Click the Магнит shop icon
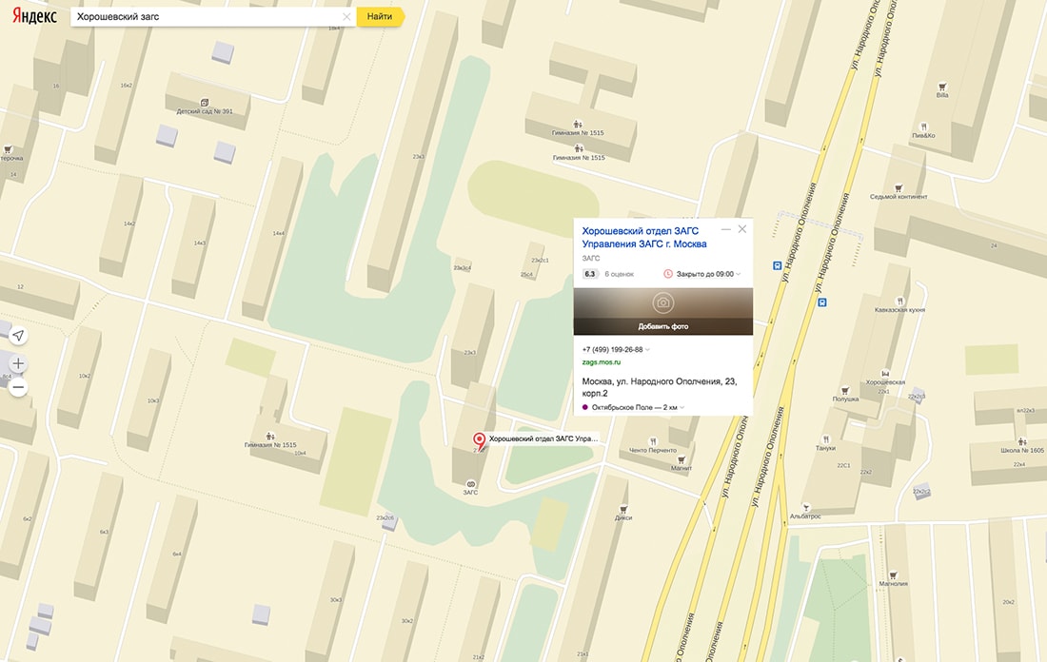This screenshot has width=1047, height=662. coord(682,459)
